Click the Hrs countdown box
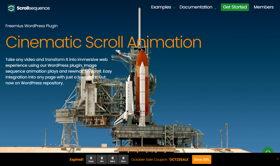This screenshot has height=166, width=280. tap(102, 159)
